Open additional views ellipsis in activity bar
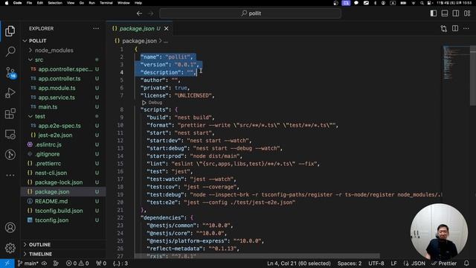 click(10, 175)
